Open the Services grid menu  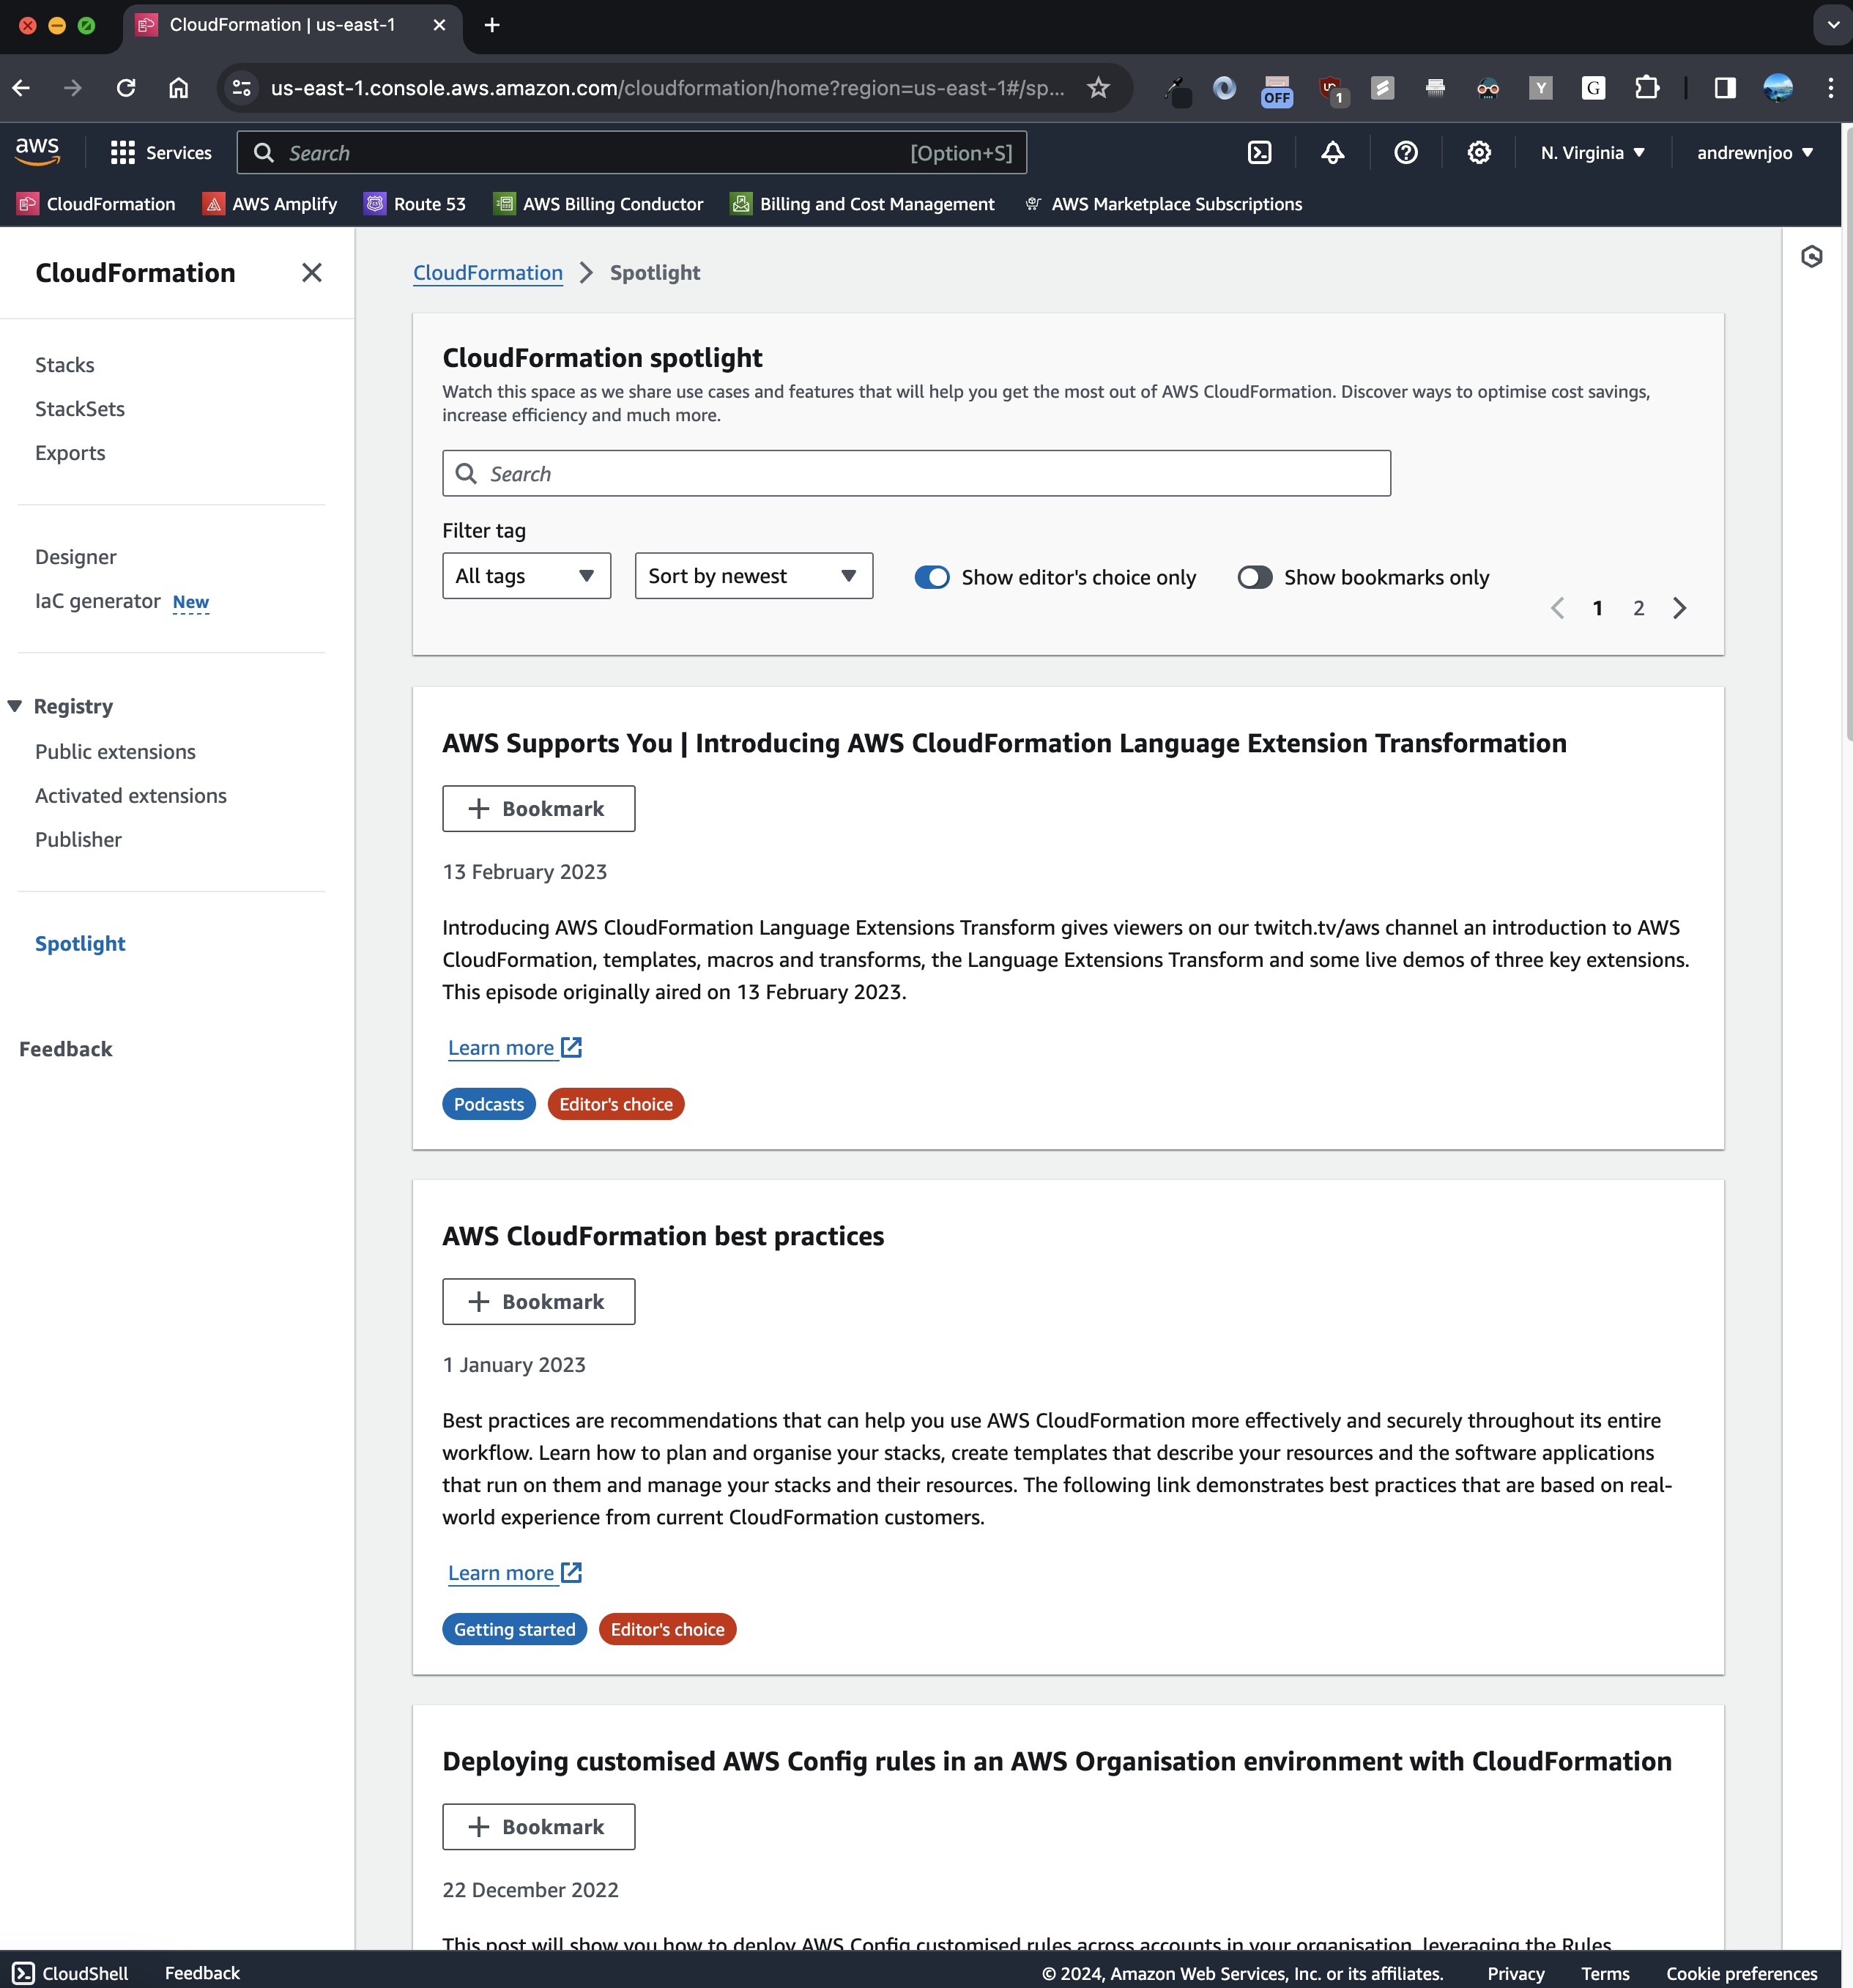click(161, 152)
